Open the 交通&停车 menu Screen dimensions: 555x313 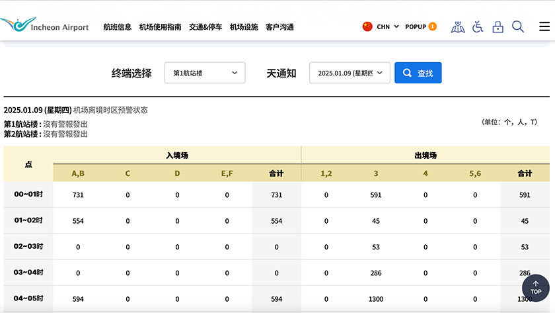[x=205, y=27]
